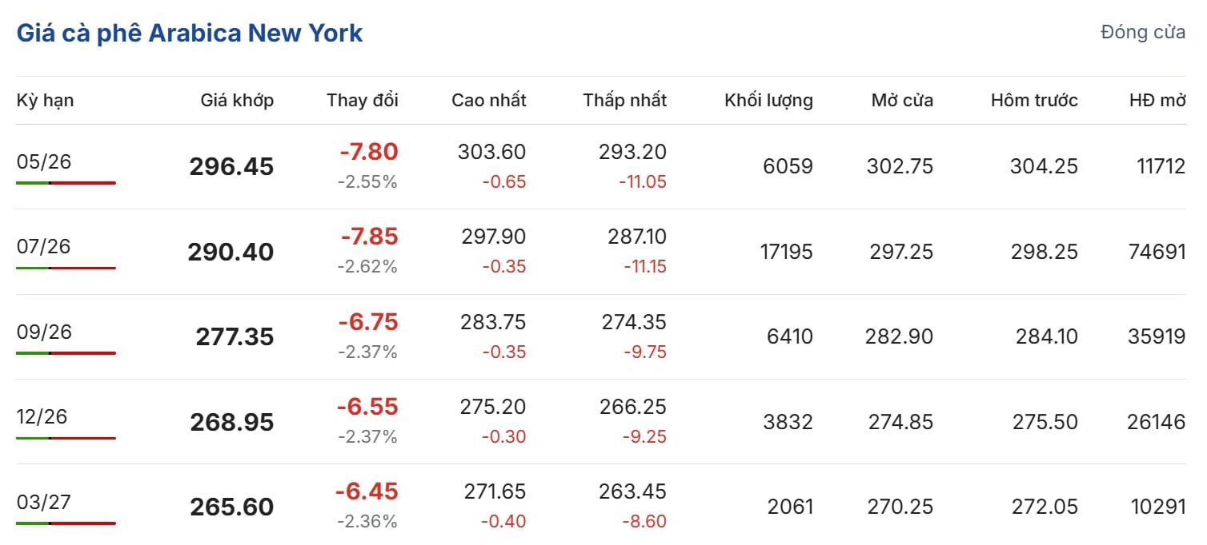Select the Giá khớp column header
The height and width of the screenshot is (545, 1207).
tap(237, 101)
